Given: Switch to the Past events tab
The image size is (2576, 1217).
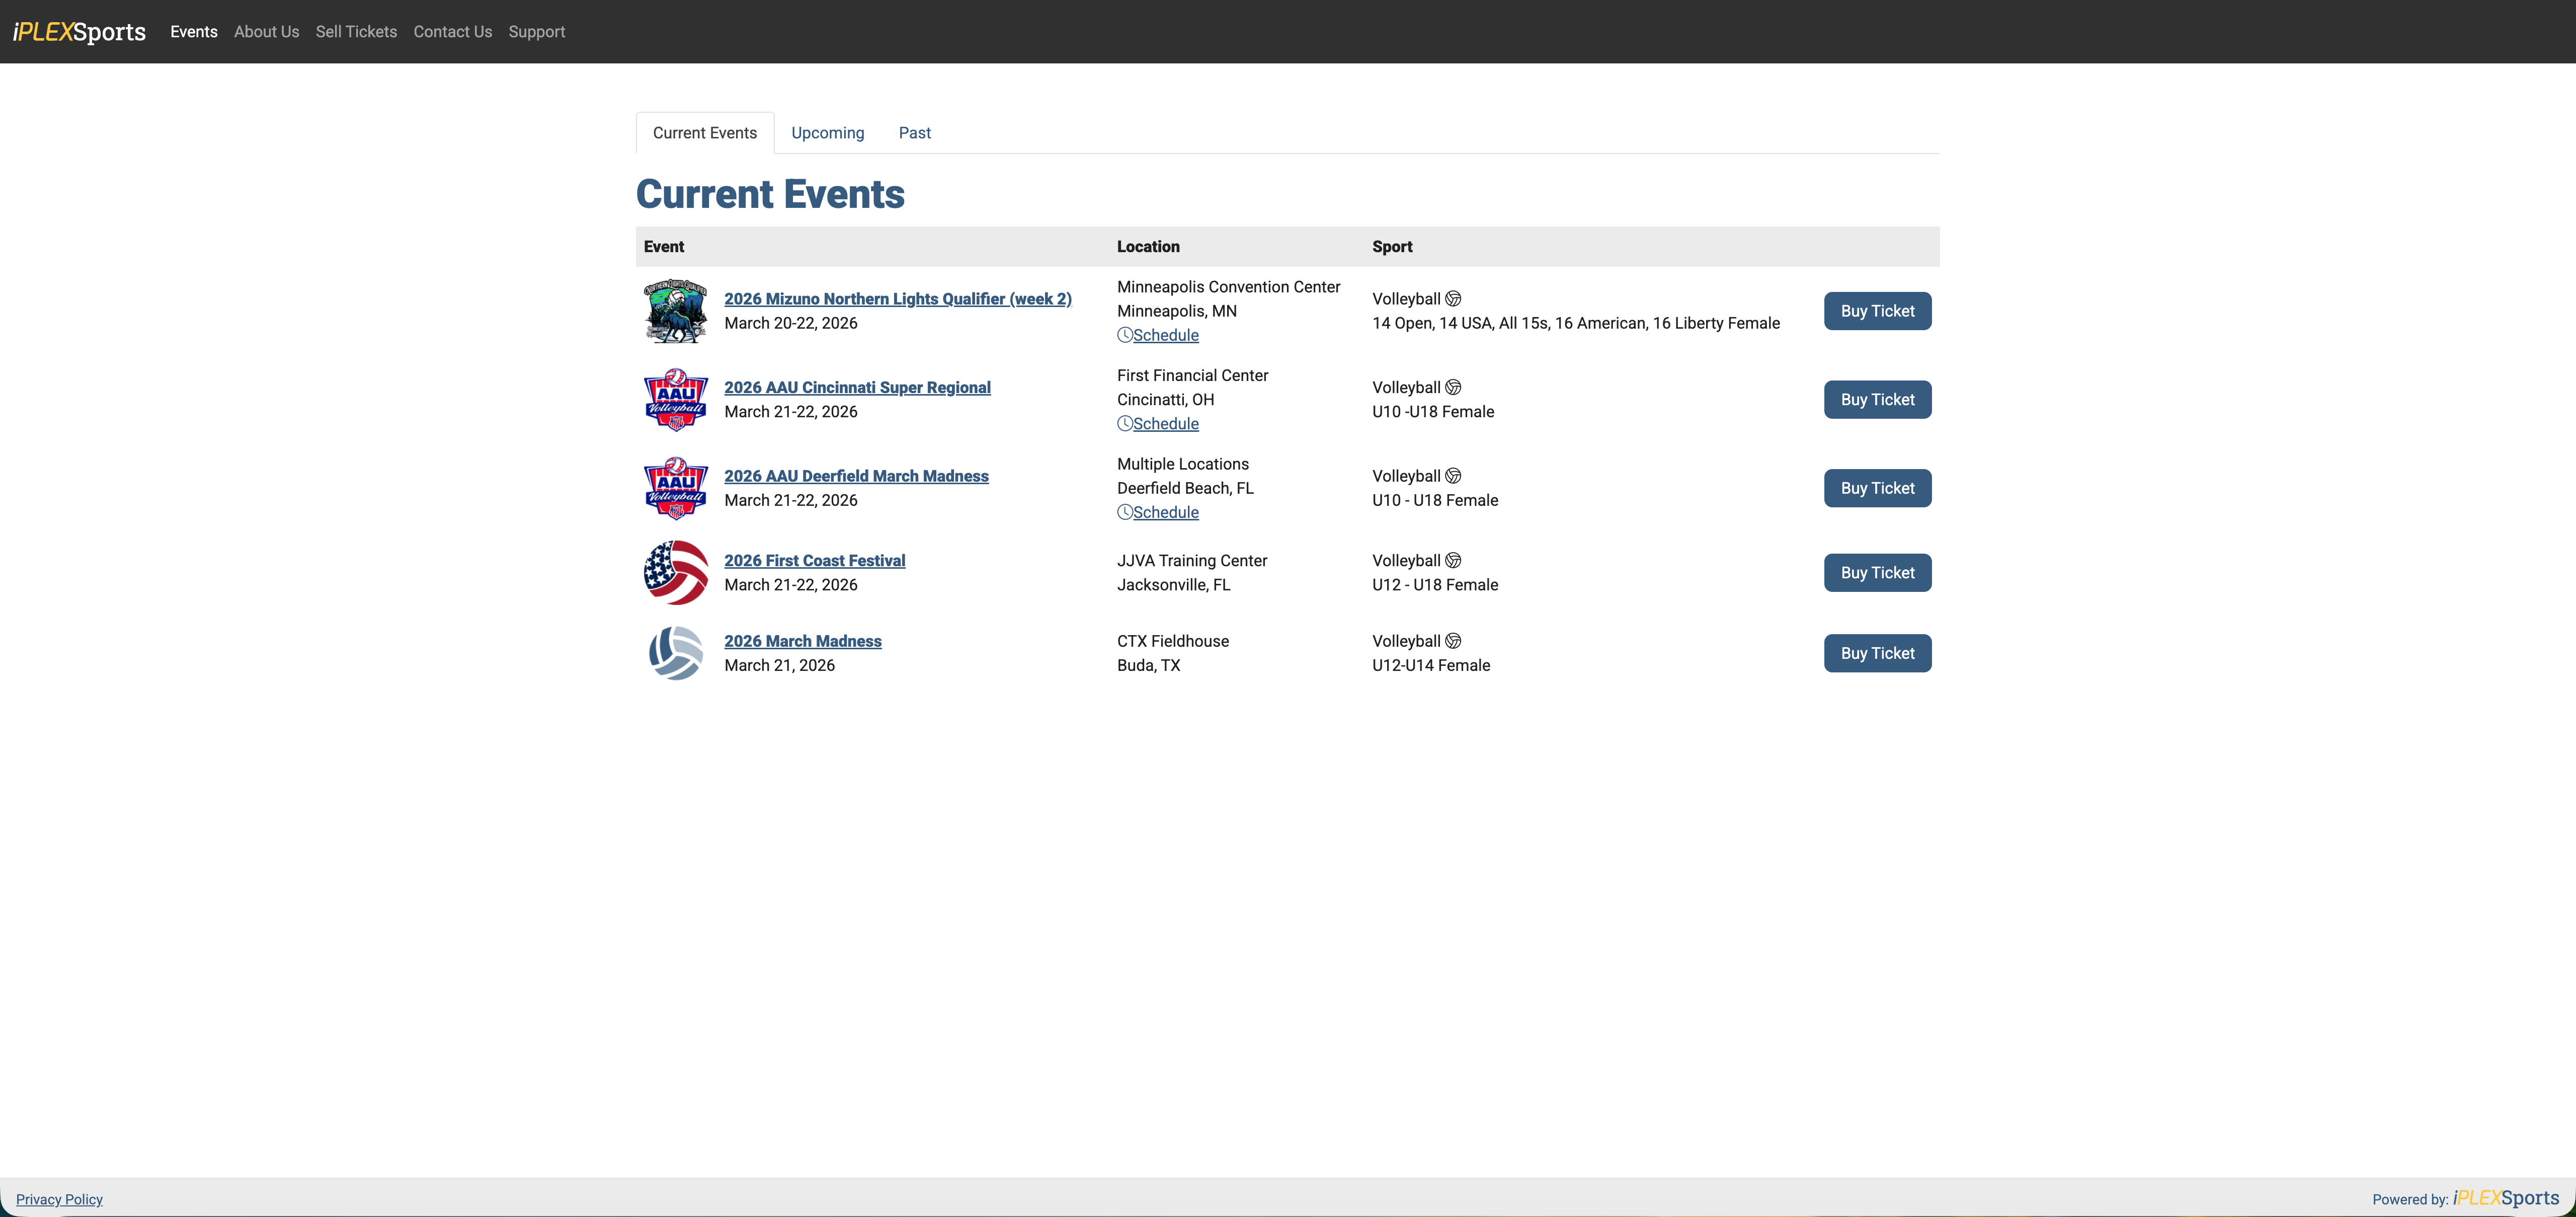Looking at the screenshot, I should [x=914, y=133].
